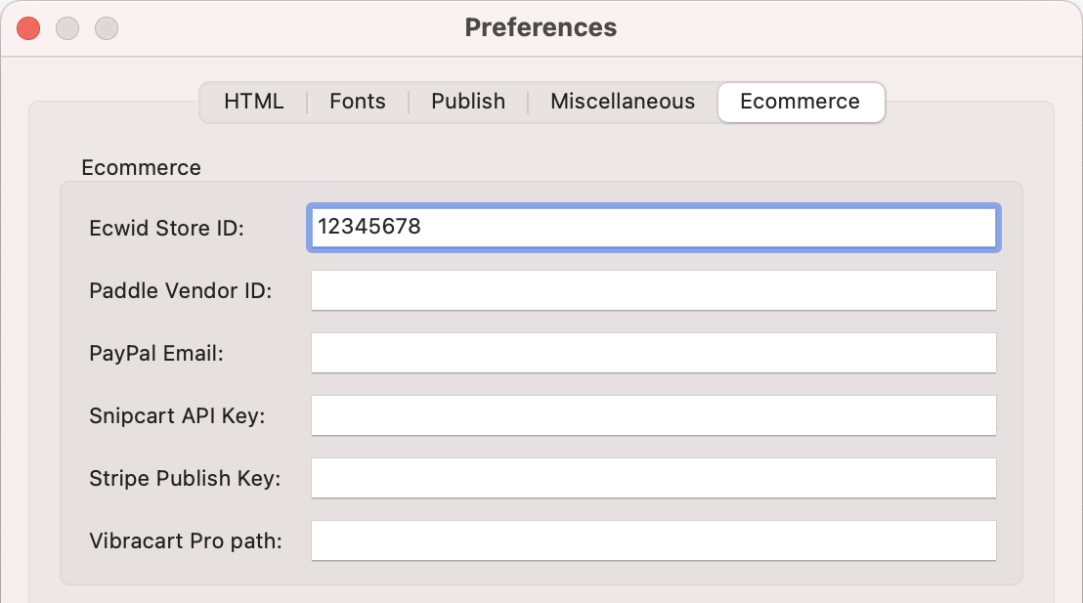Go to the Miscellaneous tab
The height and width of the screenshot is (603, 1083).
click(x=623, y=102)
